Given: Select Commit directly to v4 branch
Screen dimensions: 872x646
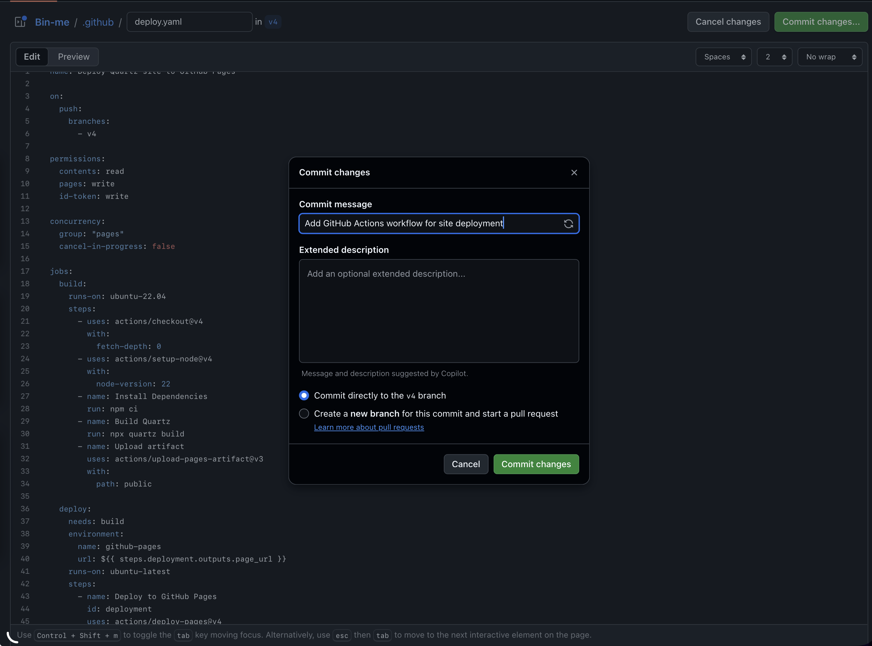Looking at the screenshot, I should click(304, 395).
